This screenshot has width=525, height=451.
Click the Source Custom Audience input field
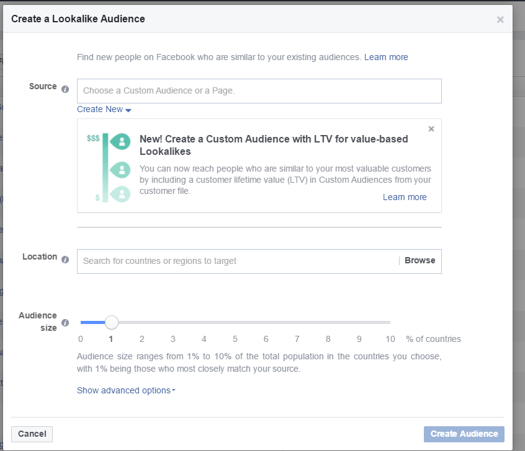259,91
